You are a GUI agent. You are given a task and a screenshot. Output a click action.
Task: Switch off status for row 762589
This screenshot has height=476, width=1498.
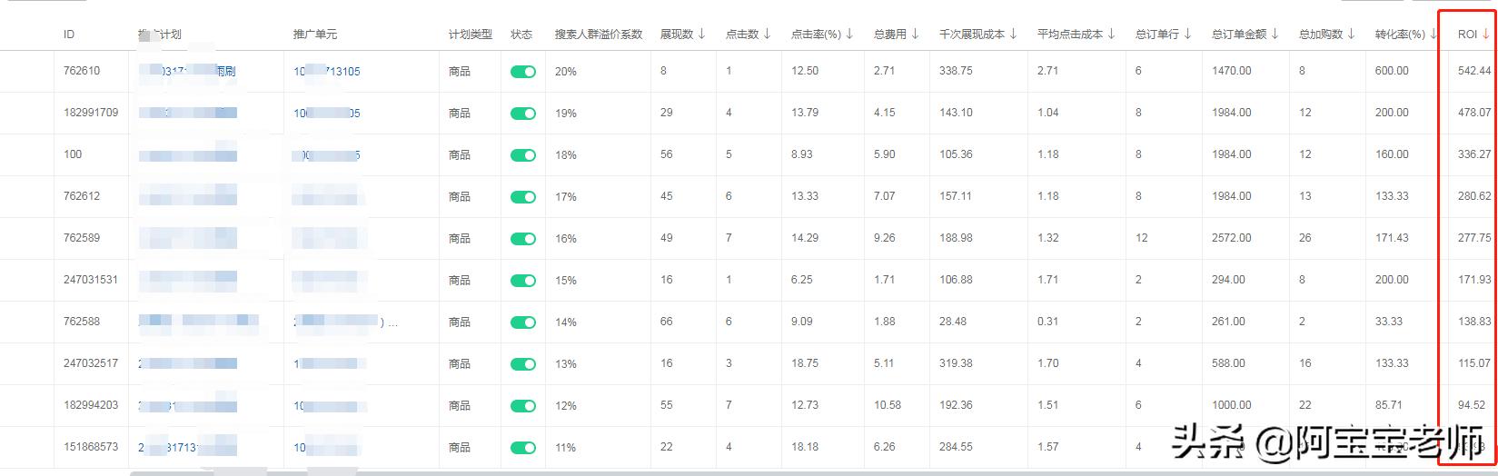pyautogui.click(x=523, y=239)
